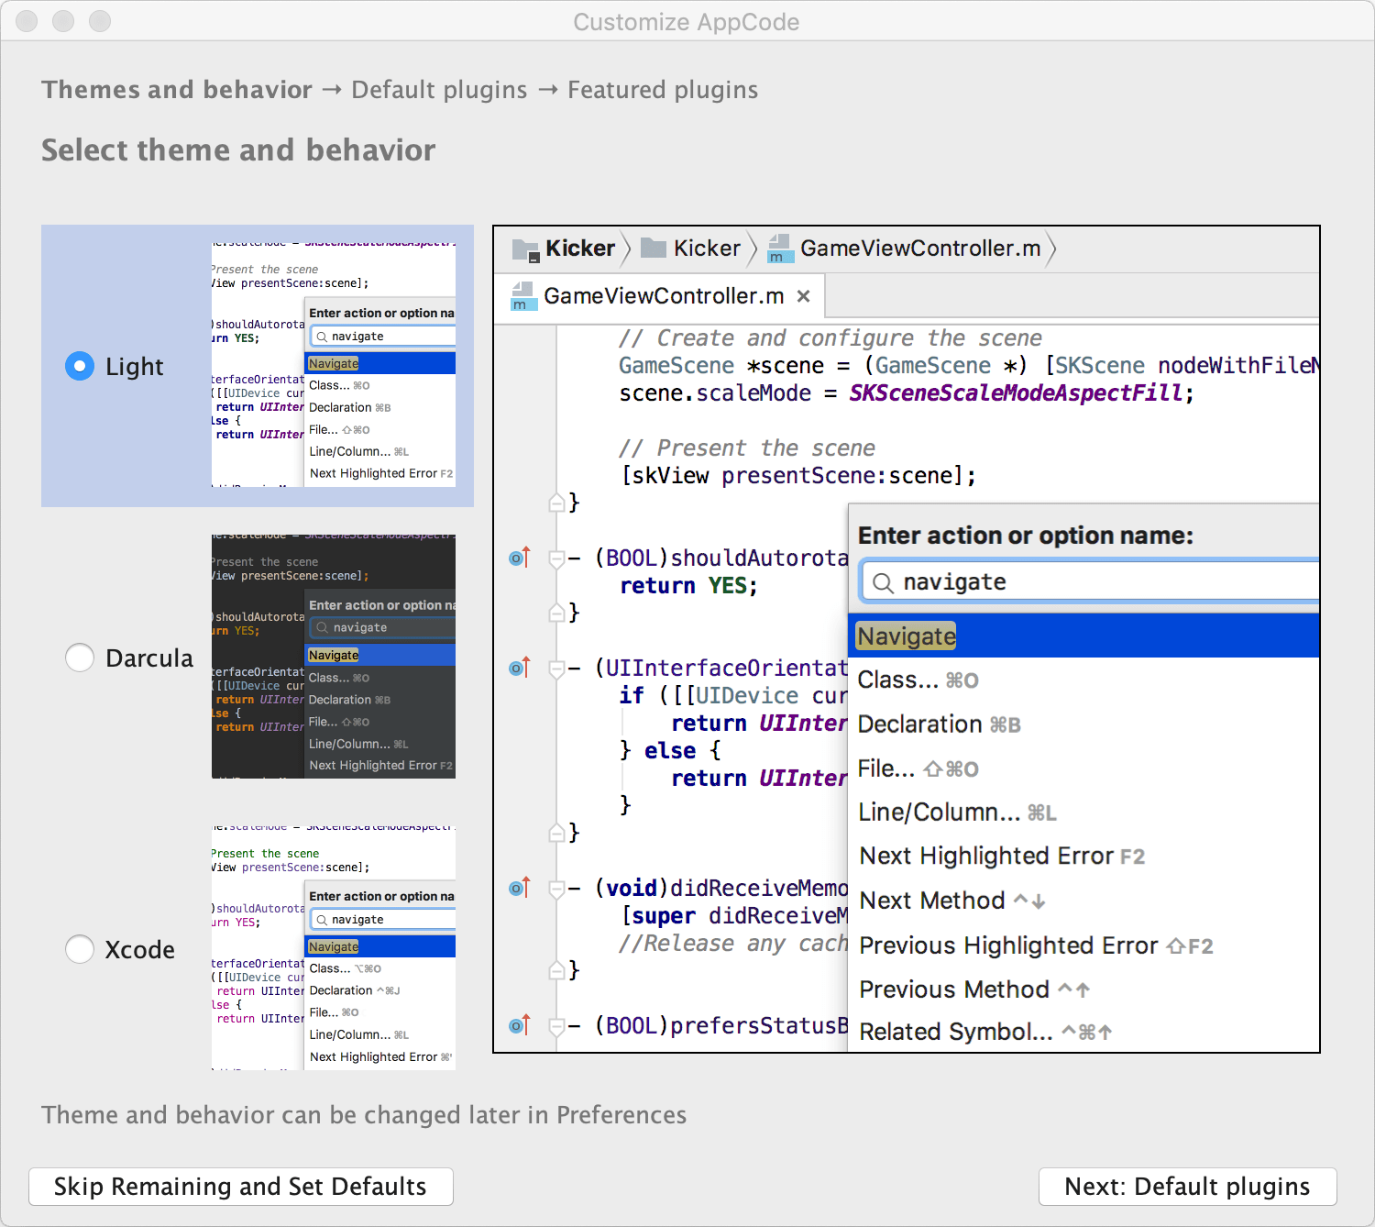Click the Darcula theme preview thumbnail
1375x1227 pixels.
click(x=334, y=657)
